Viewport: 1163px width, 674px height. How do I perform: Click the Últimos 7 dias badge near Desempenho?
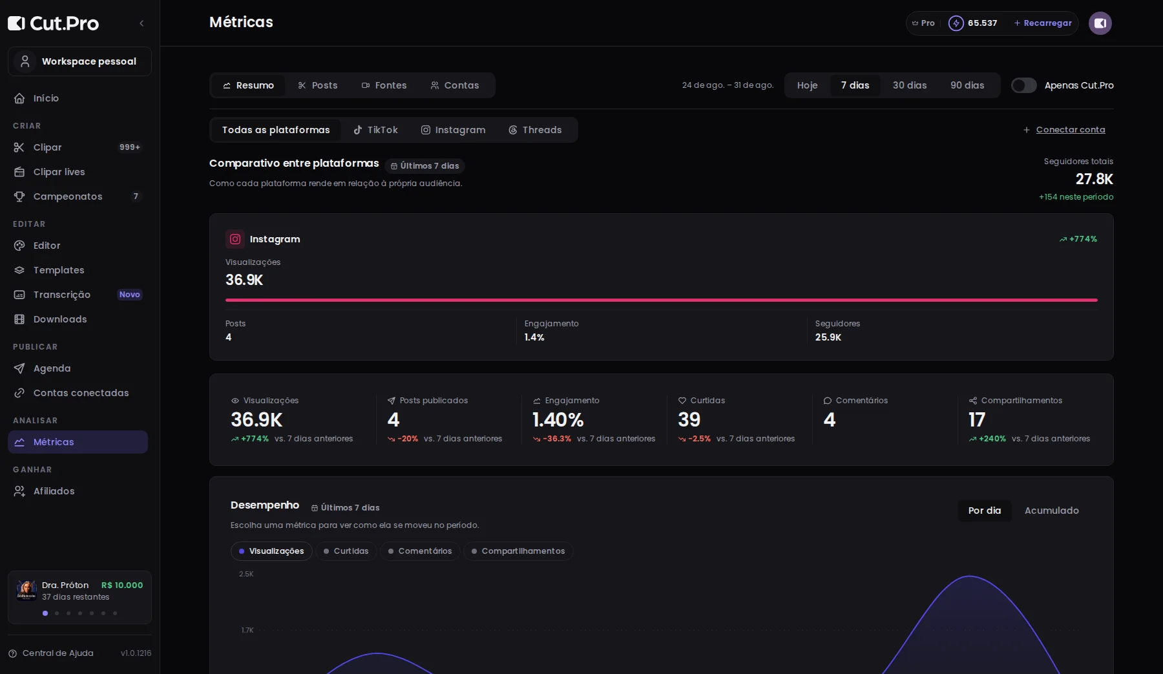point(346,508)
